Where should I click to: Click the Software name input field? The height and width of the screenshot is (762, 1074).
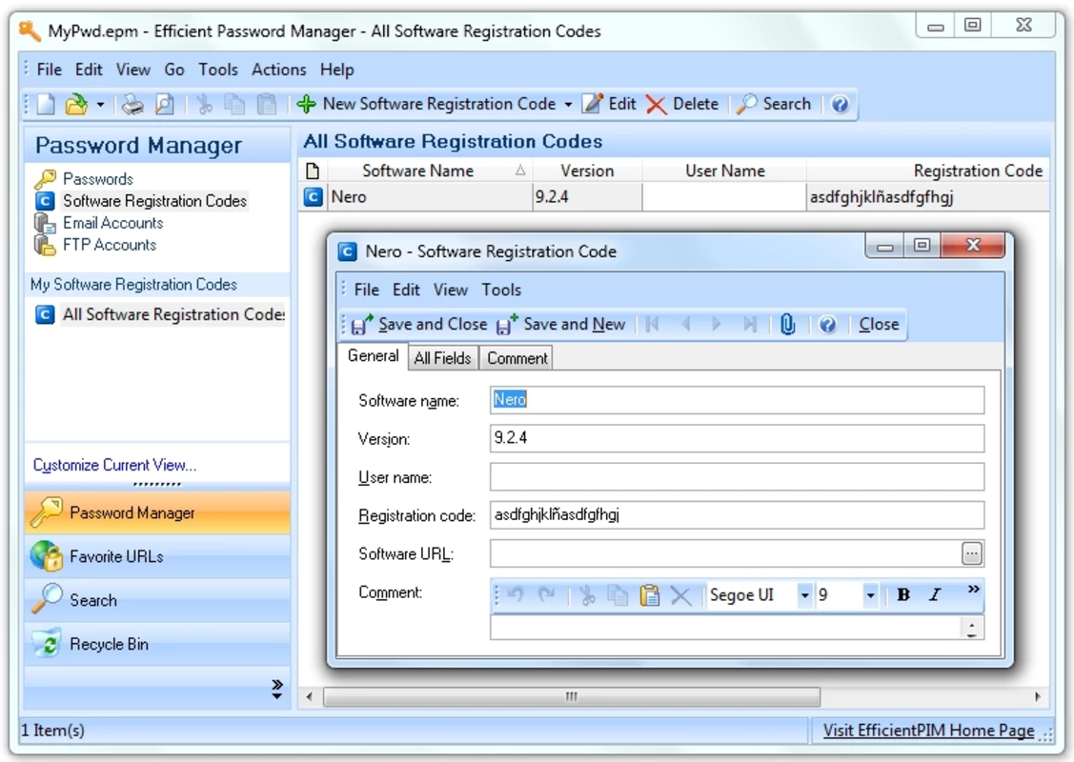pyautogui.click(x=737, y=400)
